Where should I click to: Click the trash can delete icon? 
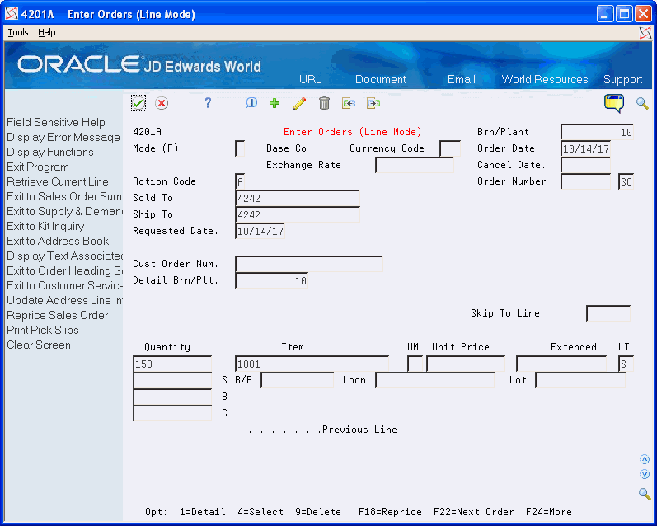tap(324, 103)
